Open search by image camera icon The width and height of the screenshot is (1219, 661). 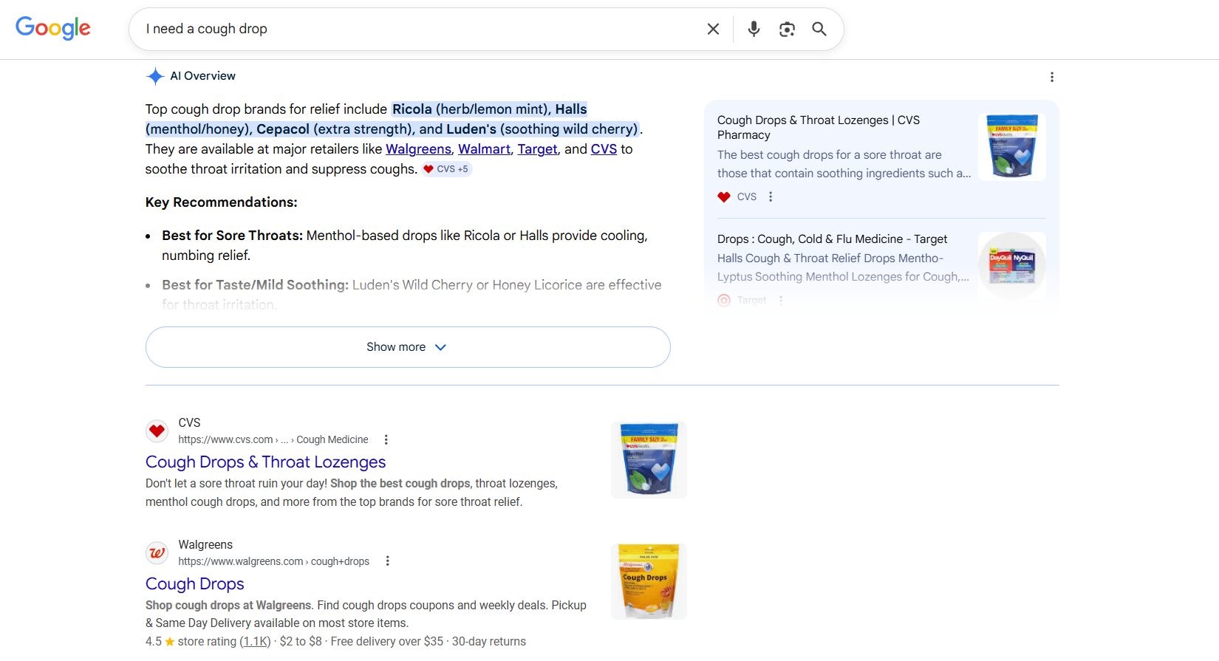(x=787, y=29)
